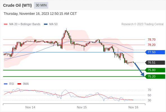Click the Nov 16 date axis label

coord(133,107)
